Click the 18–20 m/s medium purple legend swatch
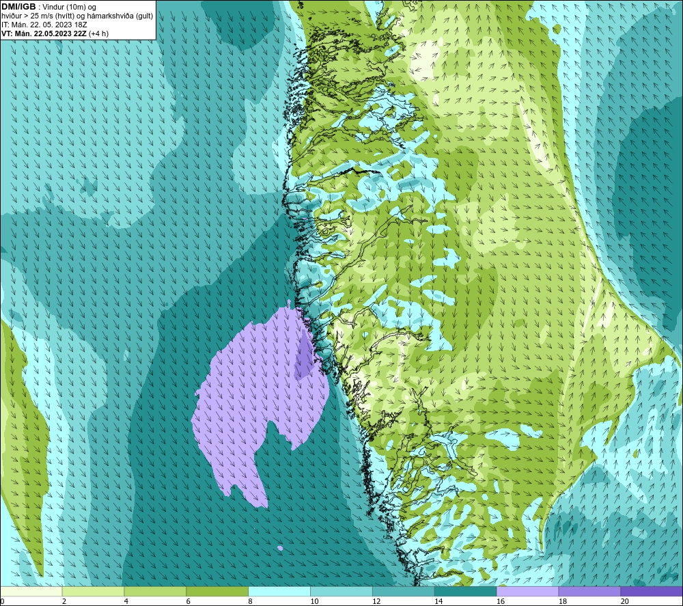The height and width of the screenshot is (606, 683). pos(590,591)
